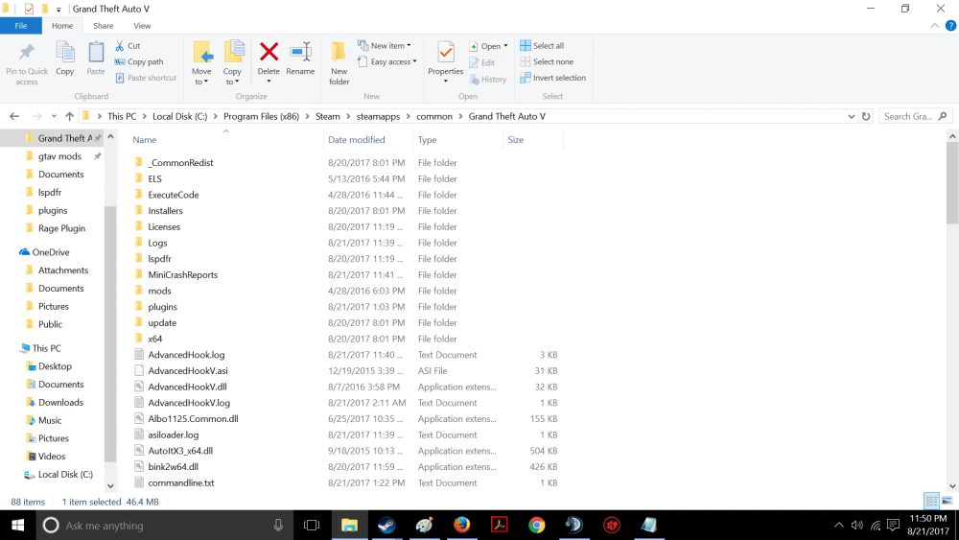Open the Move to folder menu
959x540 pixels.
pos(201,63)
